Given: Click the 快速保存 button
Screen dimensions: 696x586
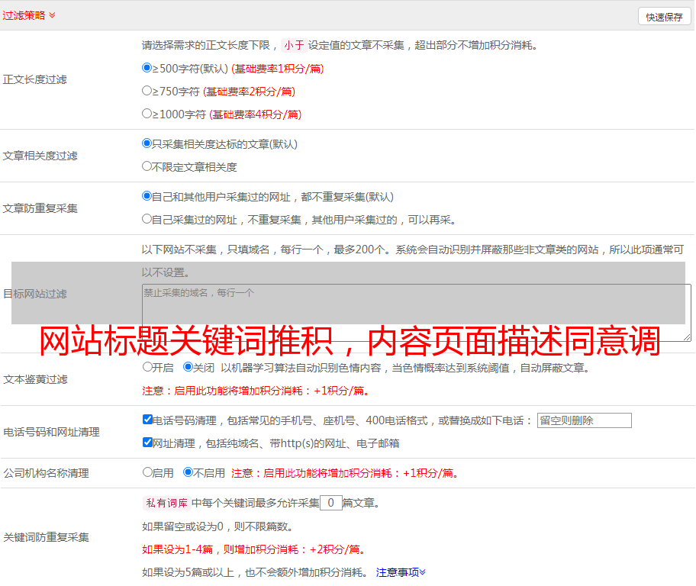Looking at the screenshot, I should tap(664, 17).
